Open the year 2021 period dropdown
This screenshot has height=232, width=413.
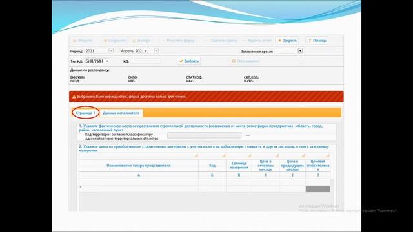click(111, 51)
